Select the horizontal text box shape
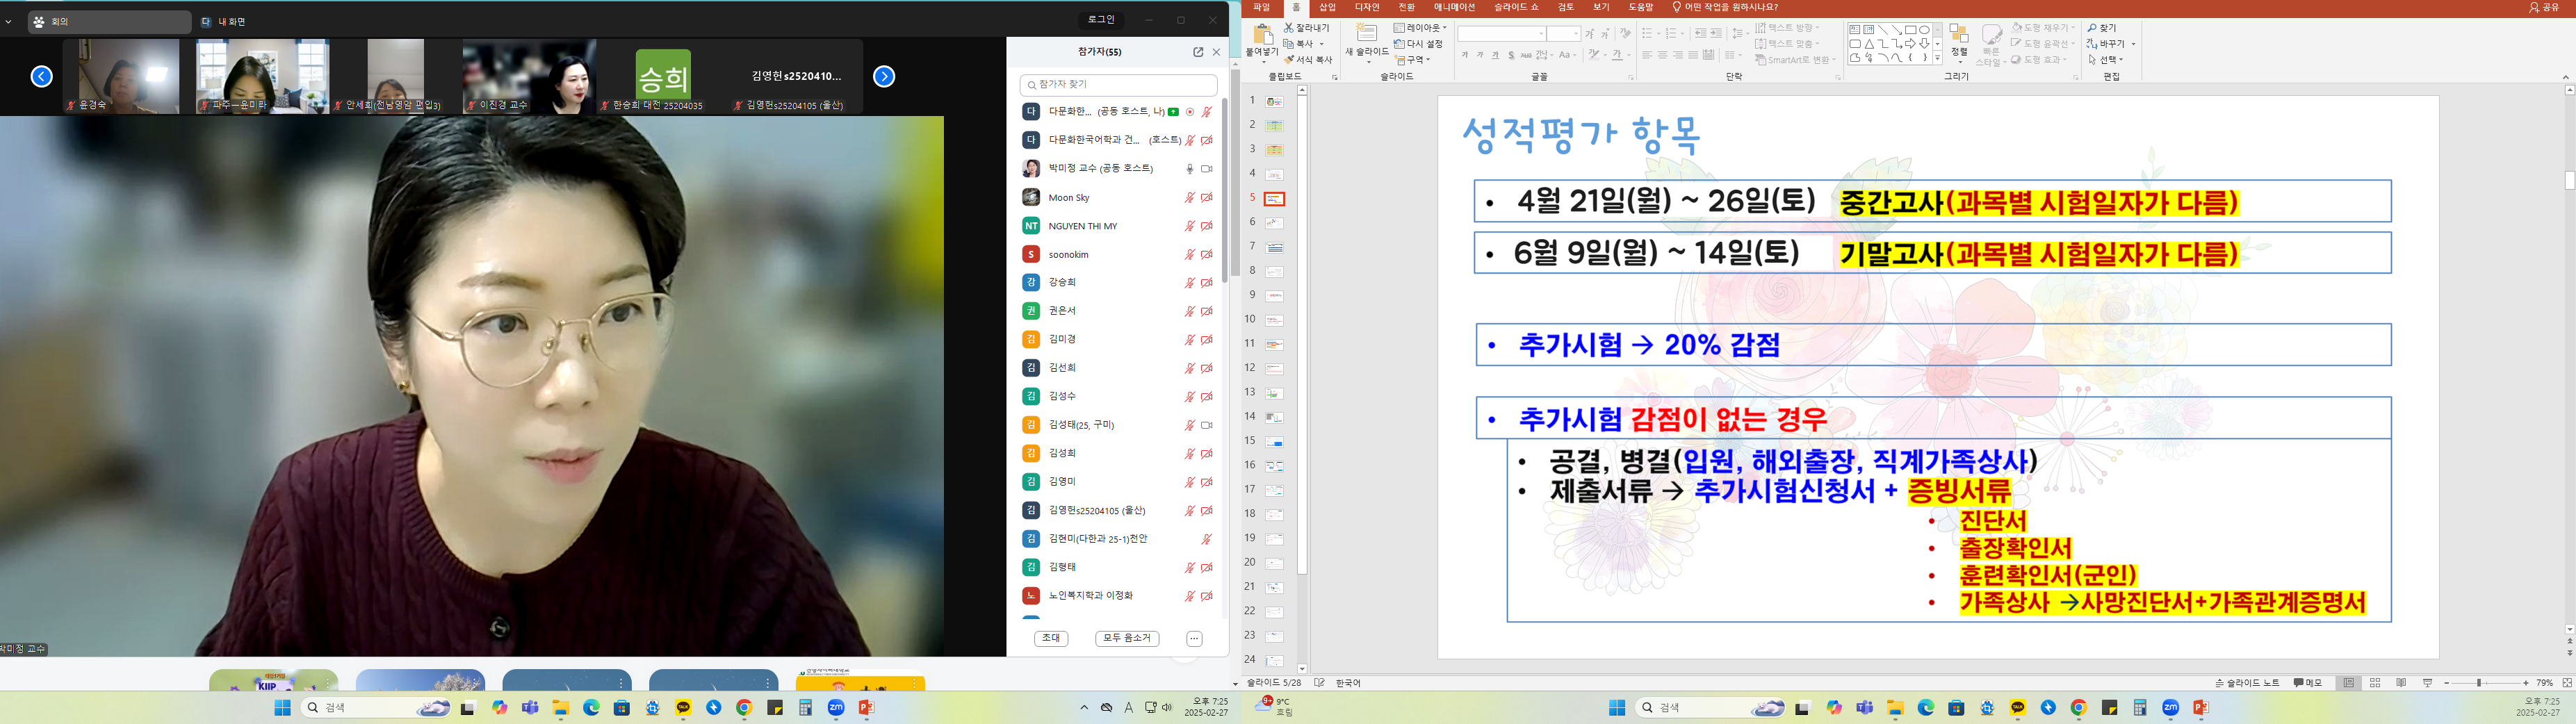The width and height of the screenshot is (2576, 724). point(1855,30)
